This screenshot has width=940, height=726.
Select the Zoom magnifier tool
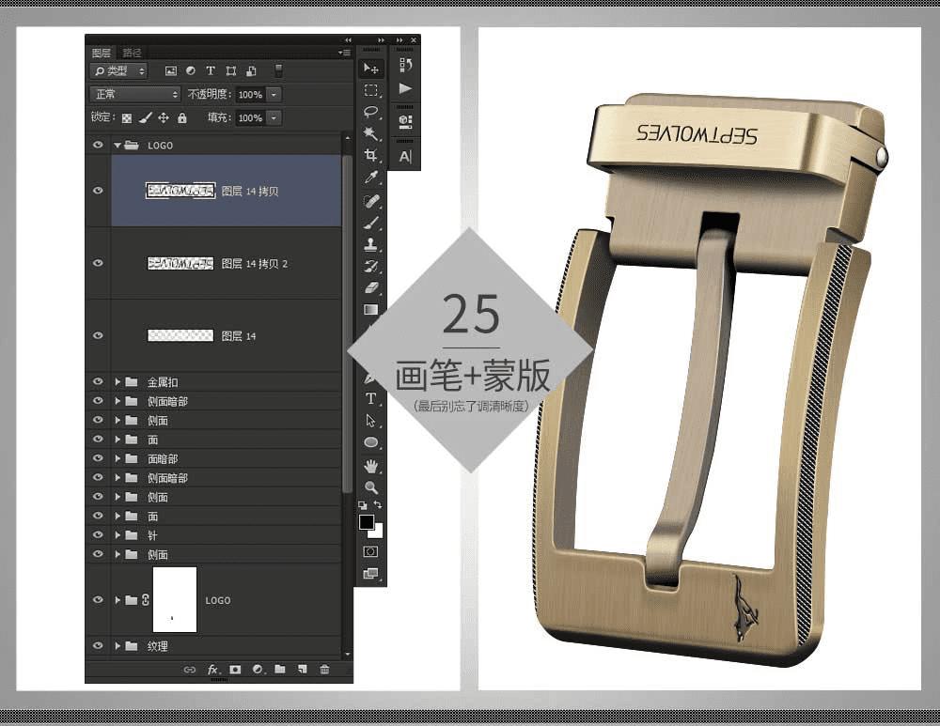coord(371,487)
